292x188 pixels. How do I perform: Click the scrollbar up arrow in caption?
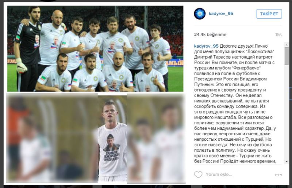[287, 45]
